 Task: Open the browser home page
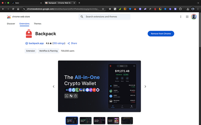[18, 9]
